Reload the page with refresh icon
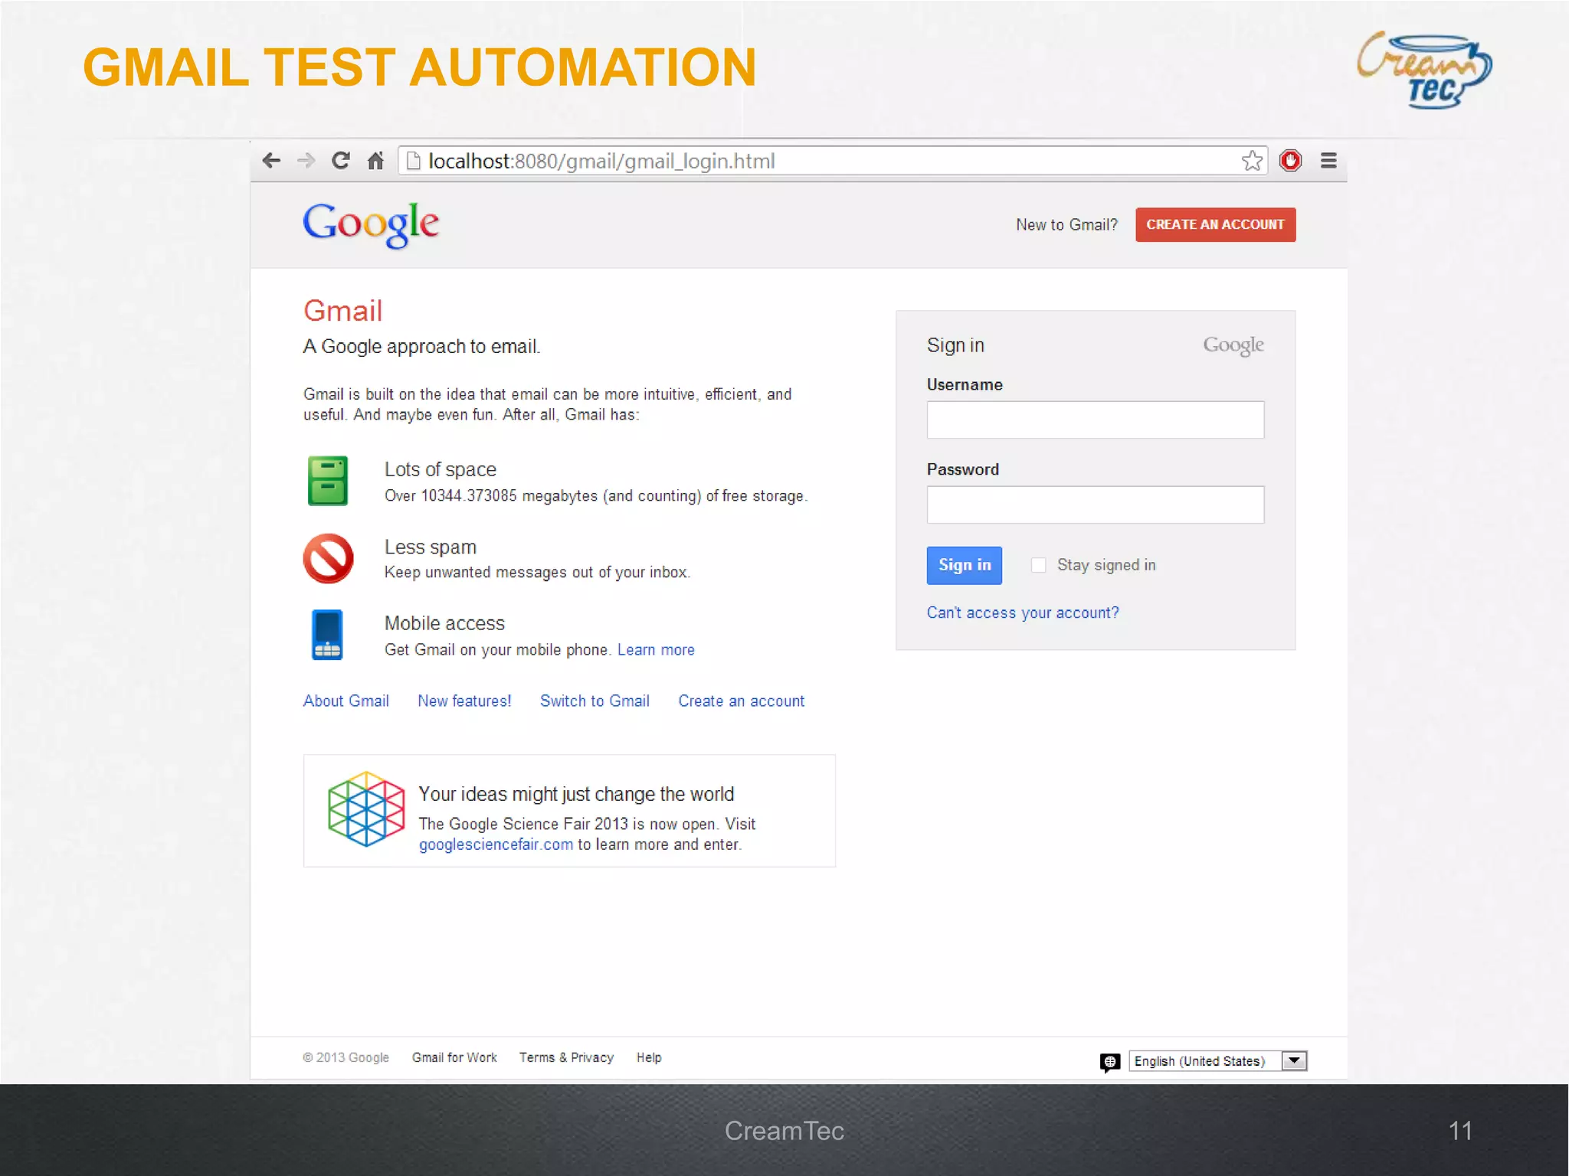 click(341, 161)
